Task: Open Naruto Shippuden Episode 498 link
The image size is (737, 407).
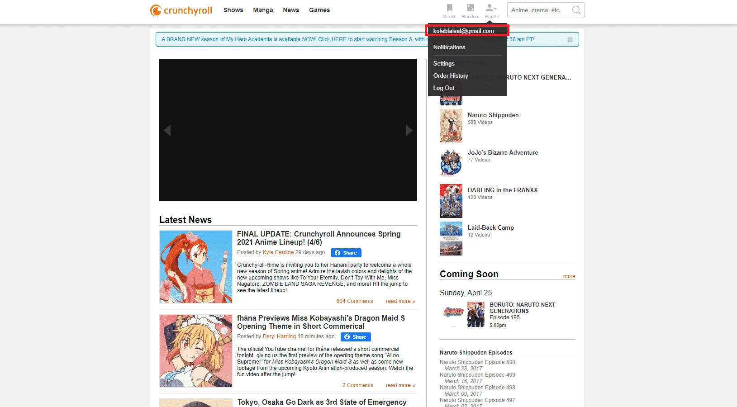Action: click(477, 388)
